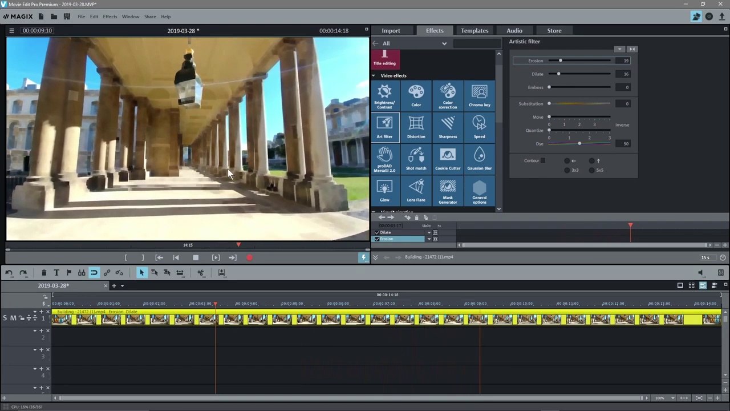730x411 pixels.
Task: Toggle the Dilate effect checkbox in keyframe list
Action: [377, 232]
